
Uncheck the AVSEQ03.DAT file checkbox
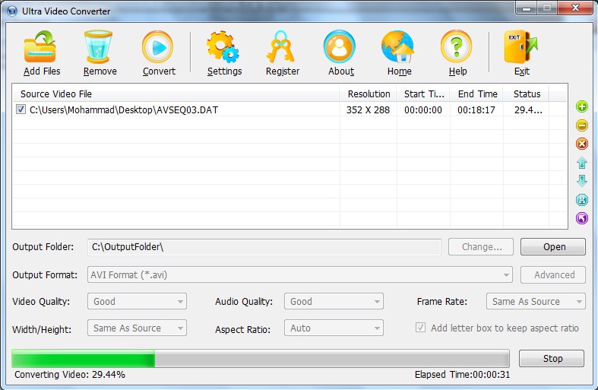coord(21,109)
